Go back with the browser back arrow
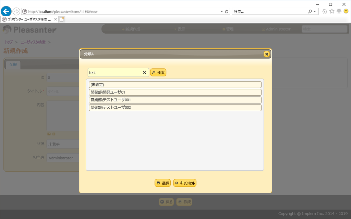 coord(6,11)
